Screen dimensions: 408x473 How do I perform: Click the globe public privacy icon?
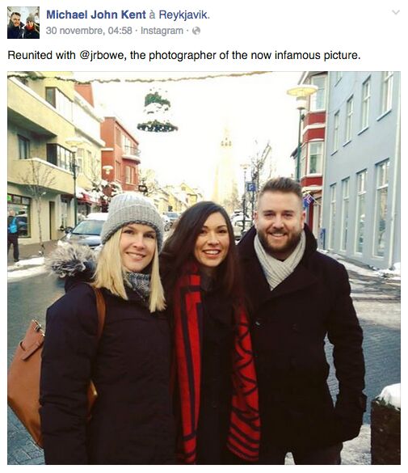(196, 31)
